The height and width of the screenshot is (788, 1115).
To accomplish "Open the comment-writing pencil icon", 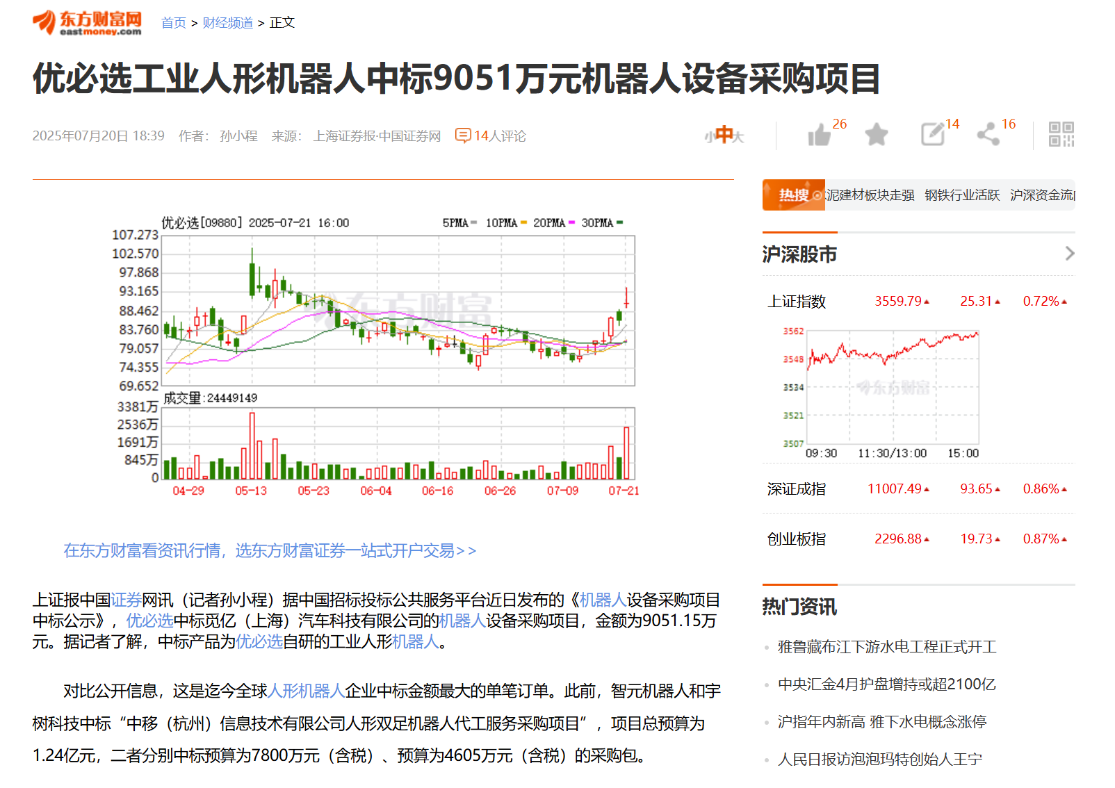I will 933,134.
